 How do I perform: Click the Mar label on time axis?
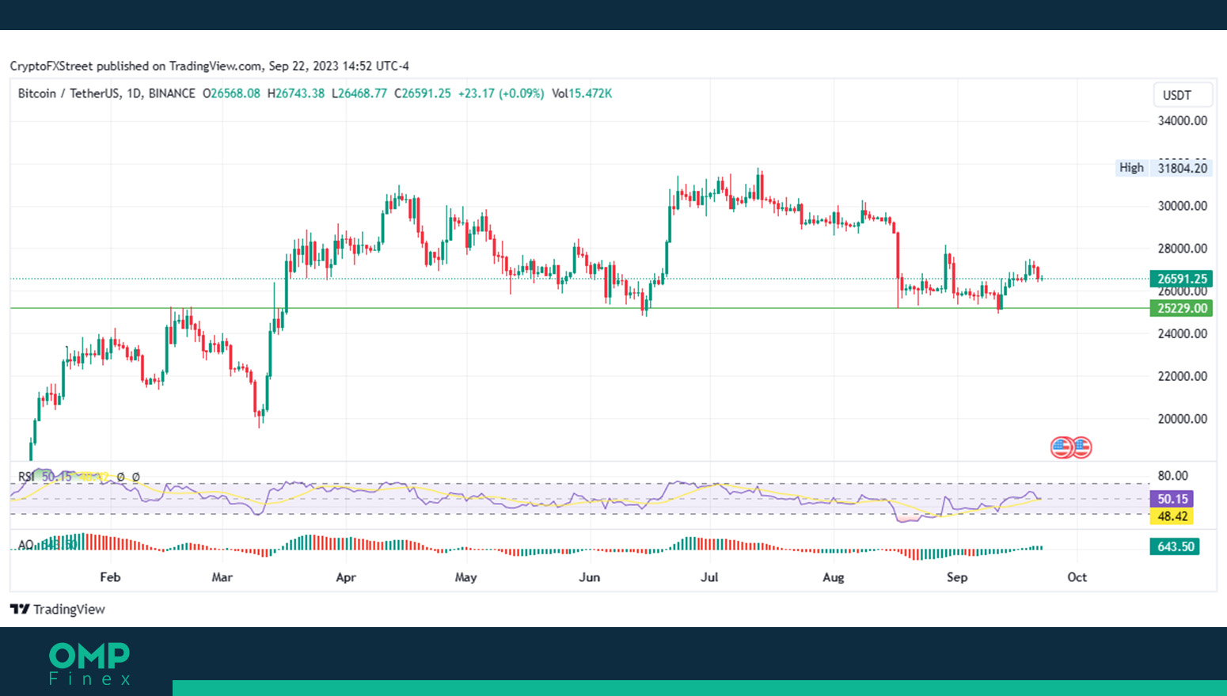pyautogui.click(x=222, y=577)
